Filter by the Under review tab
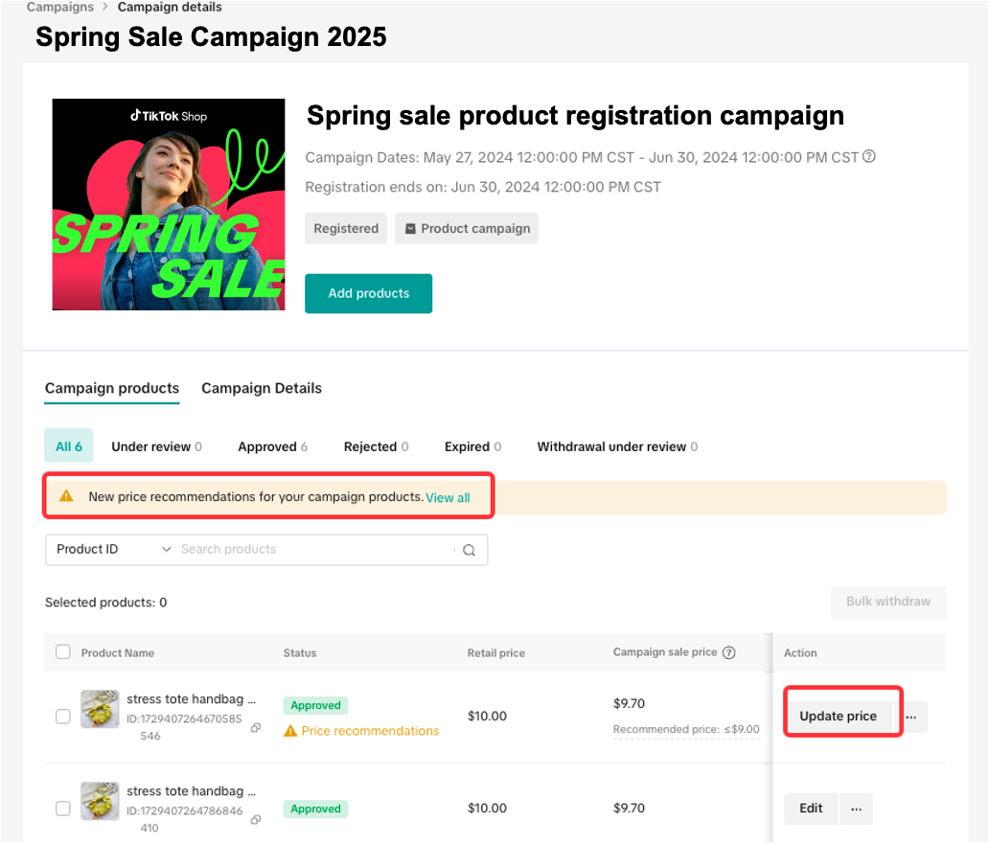 click(x=156, y=446)
